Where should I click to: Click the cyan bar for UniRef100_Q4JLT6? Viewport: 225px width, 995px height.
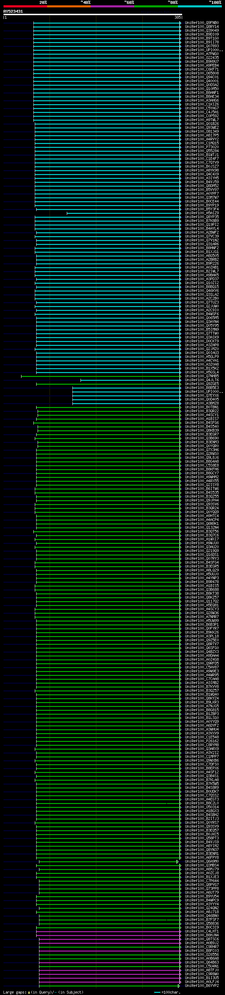131,380
